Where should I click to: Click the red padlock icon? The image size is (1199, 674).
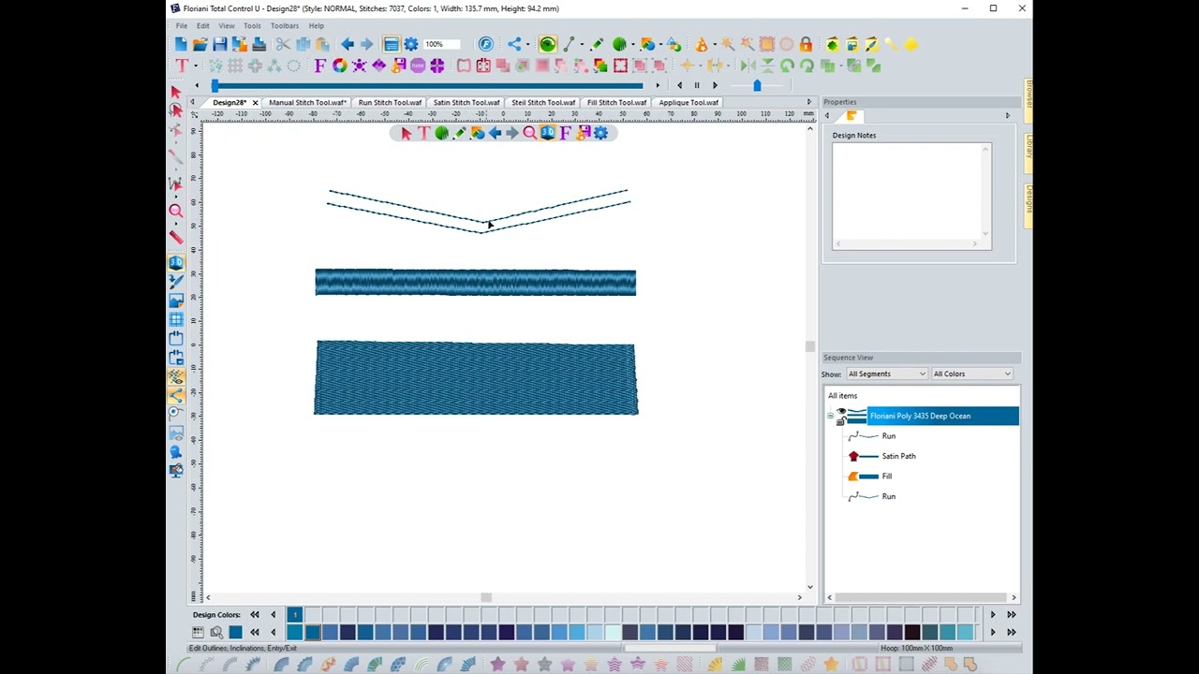click(806, 44)
